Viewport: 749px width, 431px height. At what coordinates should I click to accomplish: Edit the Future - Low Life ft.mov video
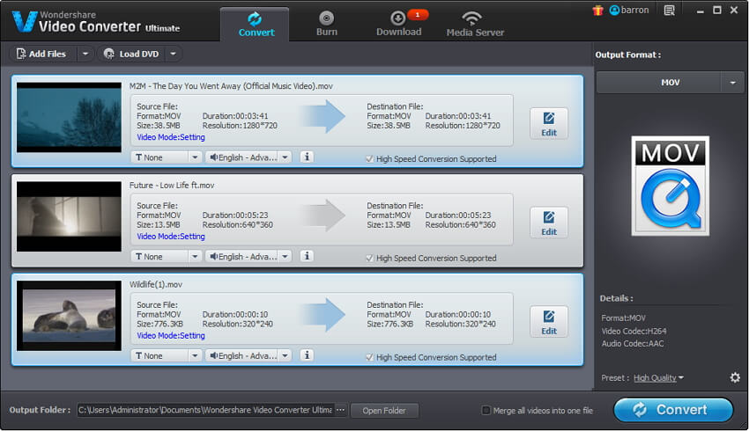(x=549, y=223)
